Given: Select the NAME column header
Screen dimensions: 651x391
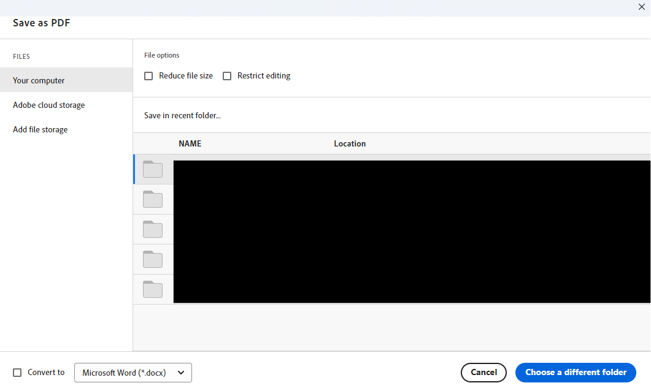Looking at the screenshot, I should [x=190, y=143].
